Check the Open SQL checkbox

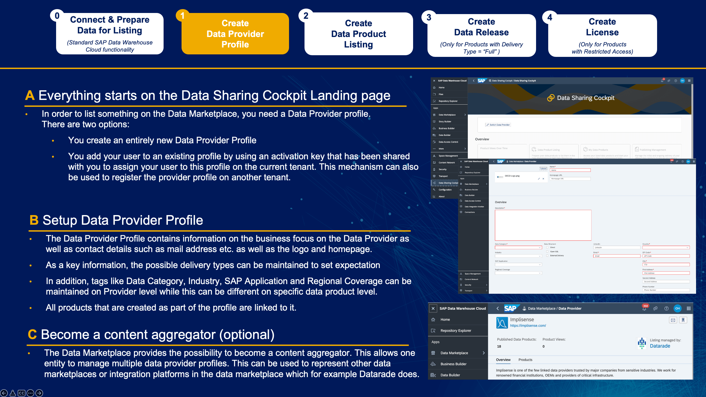tap(547, 252)
